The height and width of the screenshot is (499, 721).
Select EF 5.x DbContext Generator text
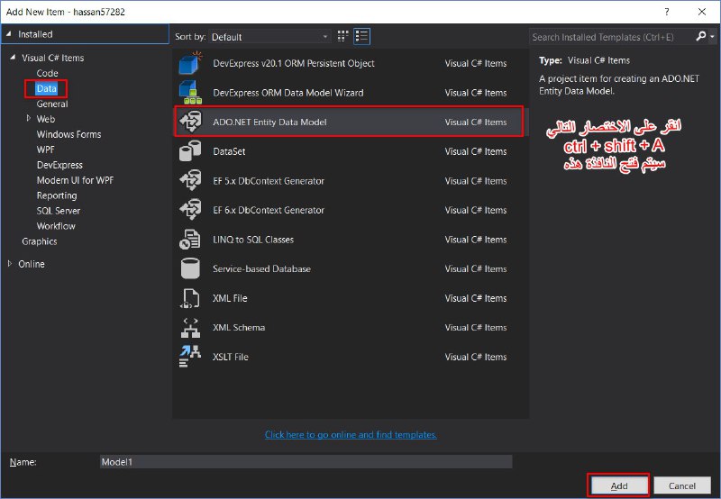(x=269, y=180)
